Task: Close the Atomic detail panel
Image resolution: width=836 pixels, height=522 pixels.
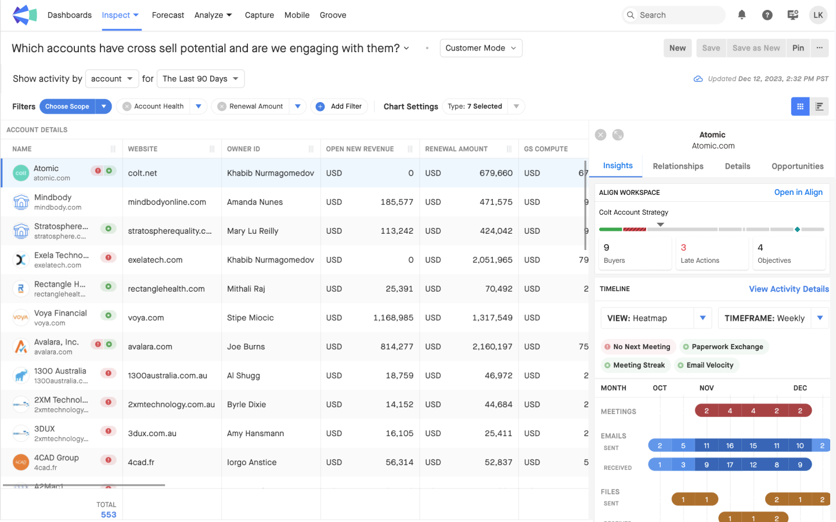Action: tap(601, 135)
